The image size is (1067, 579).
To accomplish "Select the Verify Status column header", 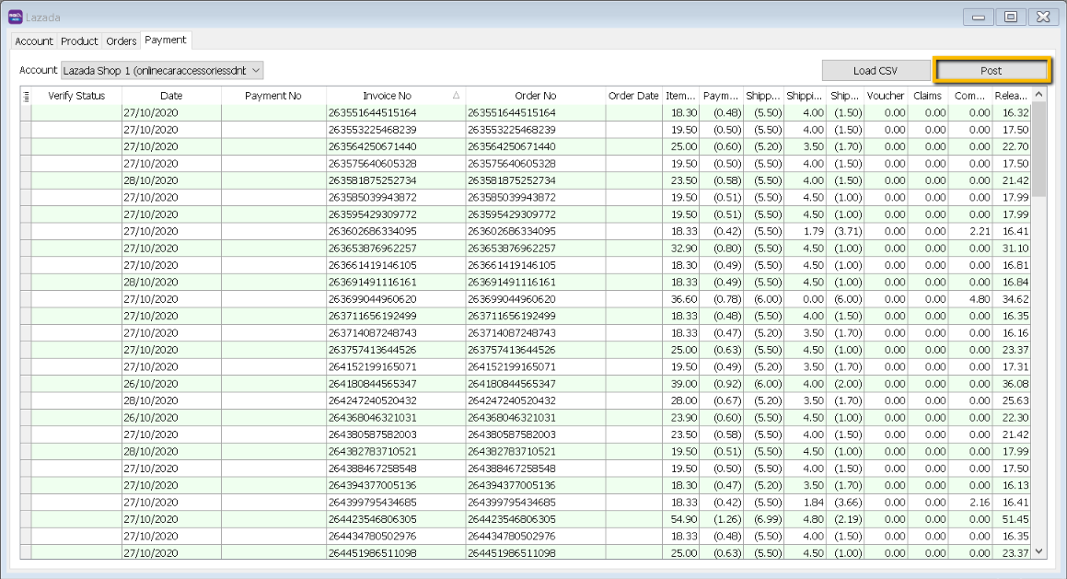I will tap(76, 96).
